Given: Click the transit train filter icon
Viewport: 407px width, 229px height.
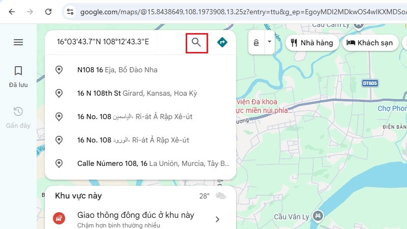Looking at the screenshot, I should [x=256, y=43].
